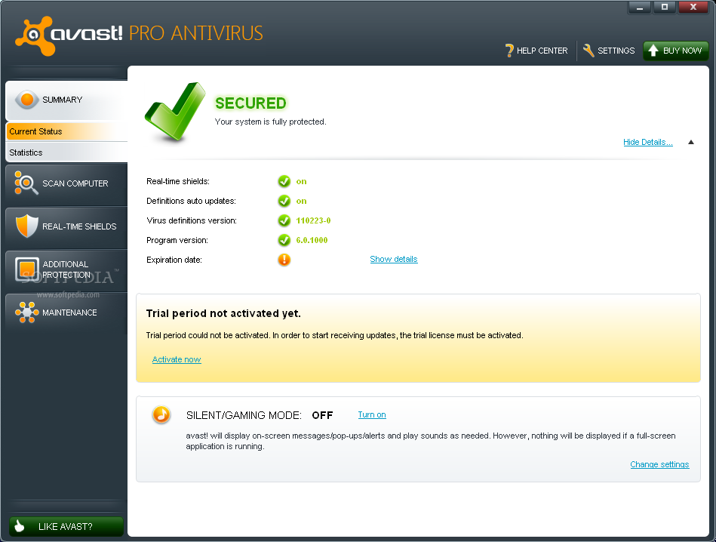Collapse details using the triangle arrow

click(x=690, y=142)
